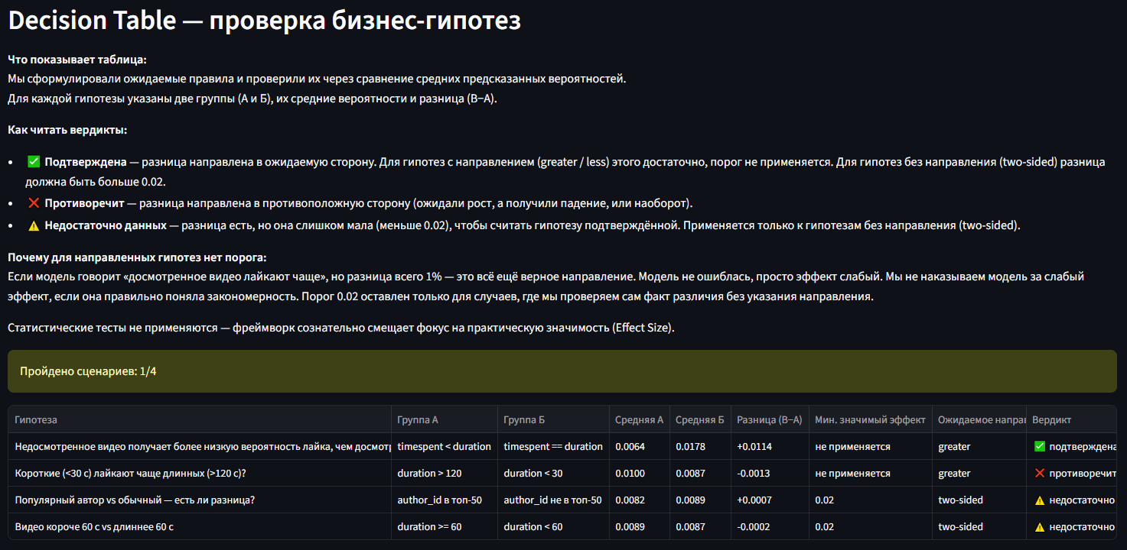
Task: Select the warning verdict in 'Популярный автор' row
Action: [x=1071, y=500]
